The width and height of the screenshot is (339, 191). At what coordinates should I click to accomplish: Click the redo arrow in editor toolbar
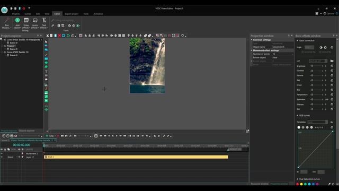coord(73,36)
